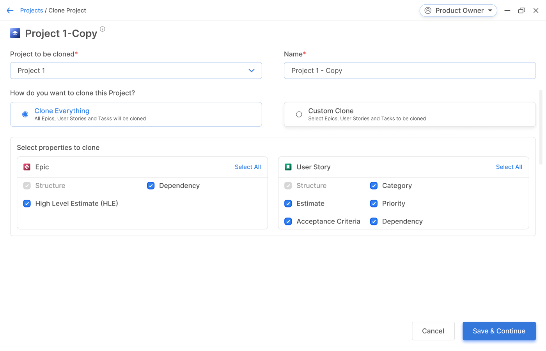Select the Custom Clone radio option
Viewport: 546px width, 351px height.
299,114
